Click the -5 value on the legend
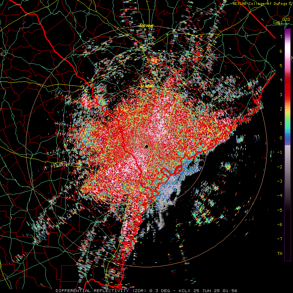 (280, 210)
